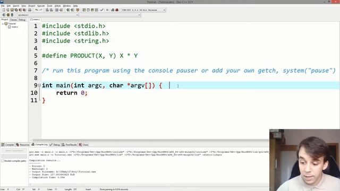Open the Tools menu

[x=49, y=6]
